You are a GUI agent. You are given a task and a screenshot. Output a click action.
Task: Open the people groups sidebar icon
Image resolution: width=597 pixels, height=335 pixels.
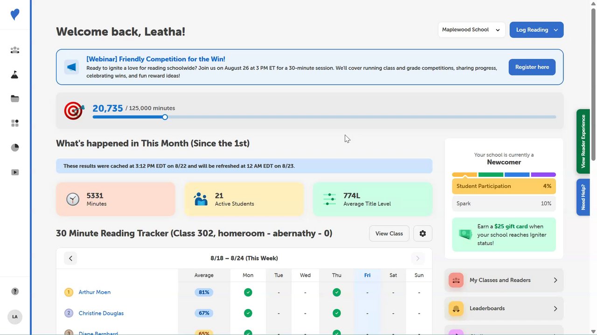click(15, 50)
